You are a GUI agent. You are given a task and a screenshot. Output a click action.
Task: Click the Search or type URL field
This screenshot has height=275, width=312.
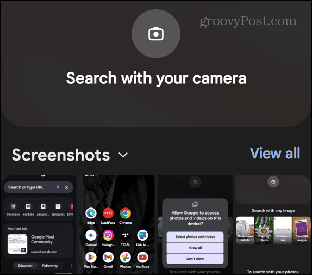39,187
